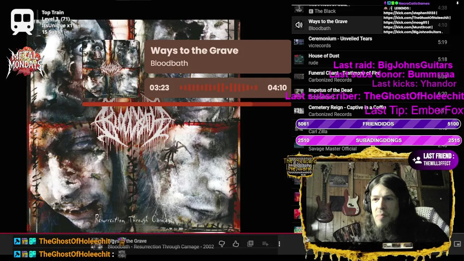
Task: Click the NecroCaticGames username in chat
Action: [x=414, y=3]
